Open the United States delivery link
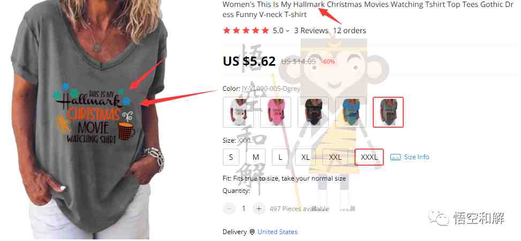Image resolution: width=521 pixels, height=241 pixels. [x=277, y=232]
